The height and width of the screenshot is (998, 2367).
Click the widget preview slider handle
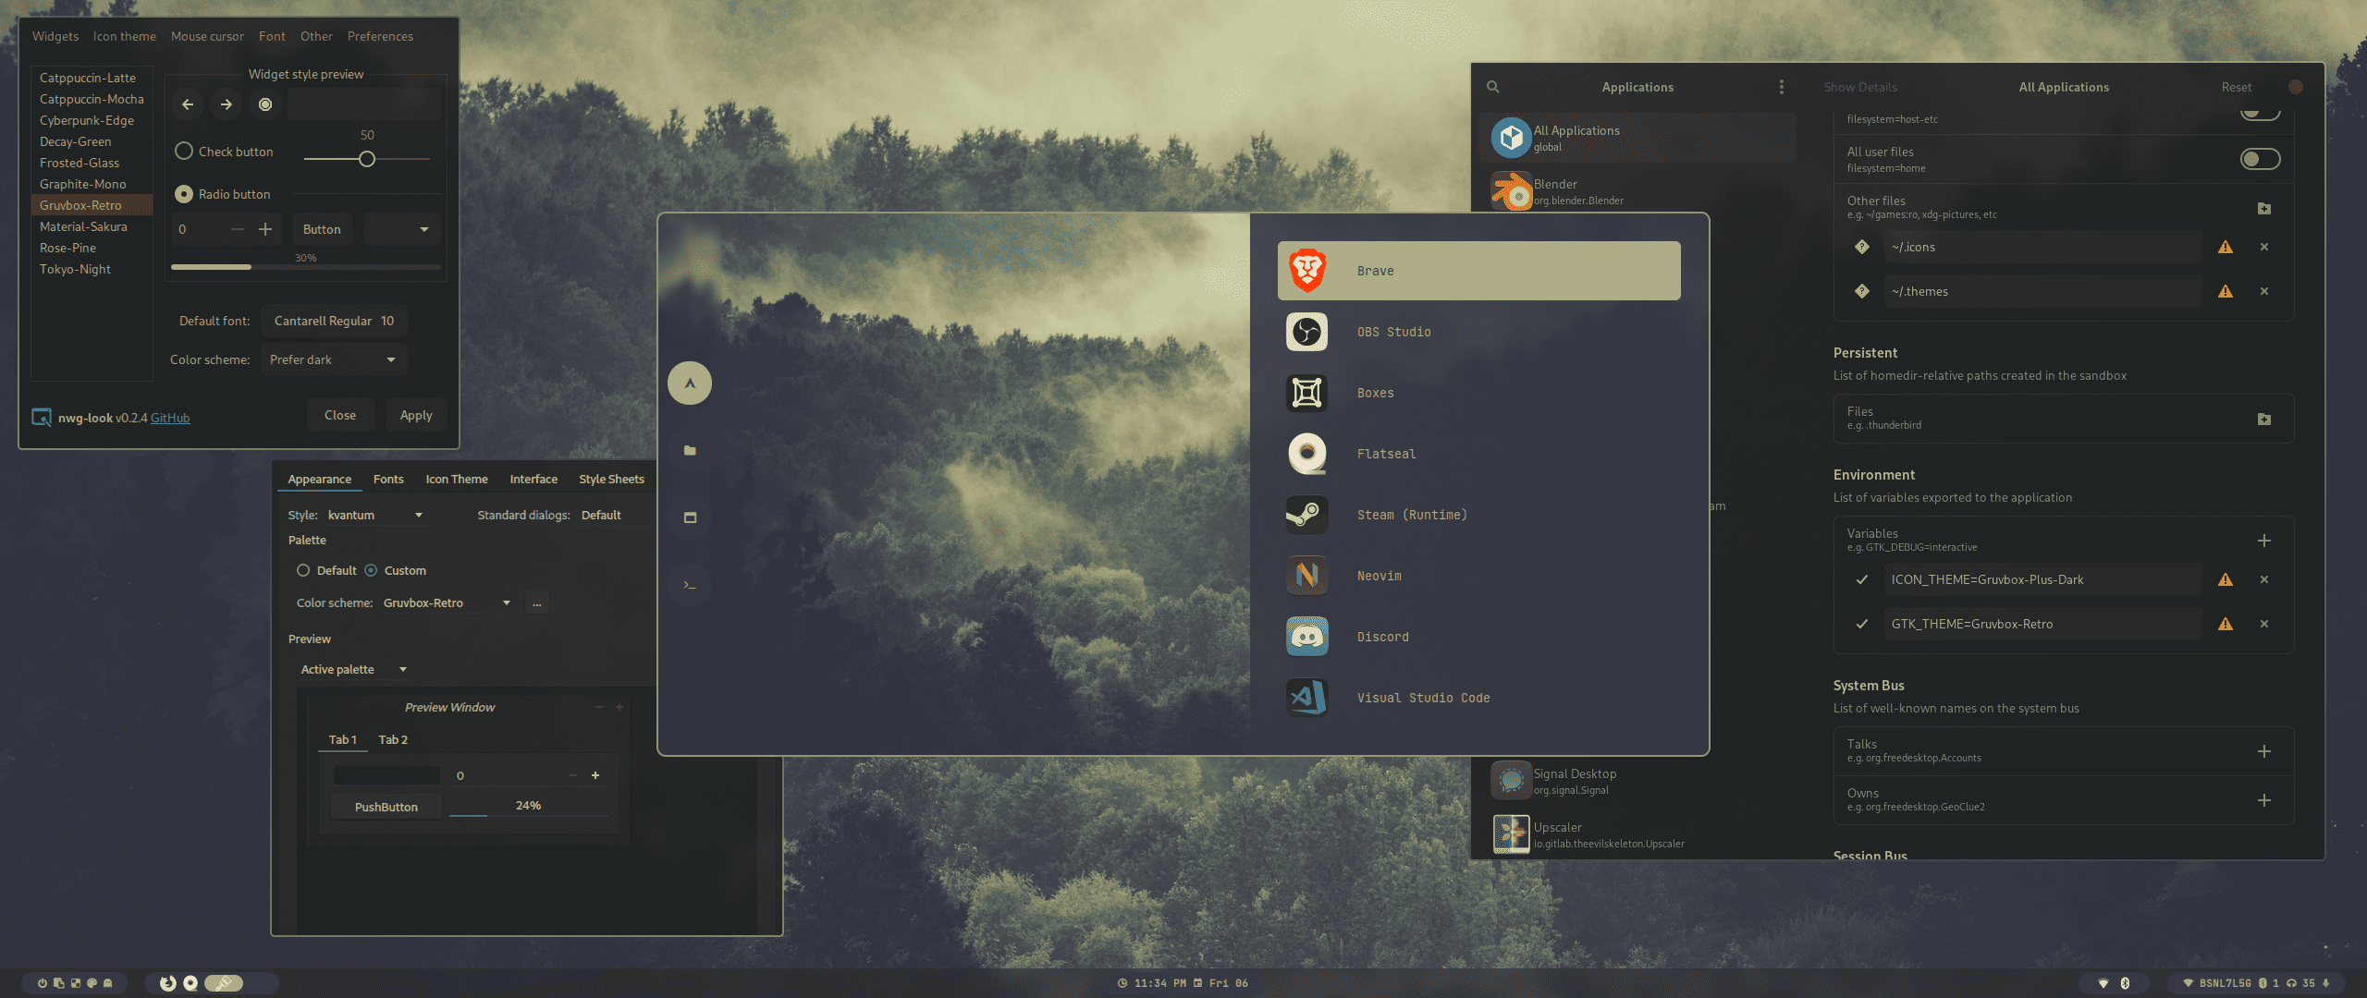[x=367, y=159]
